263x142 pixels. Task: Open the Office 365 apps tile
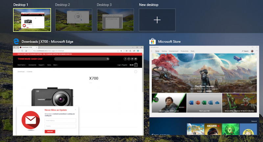[x=204, y=103]
